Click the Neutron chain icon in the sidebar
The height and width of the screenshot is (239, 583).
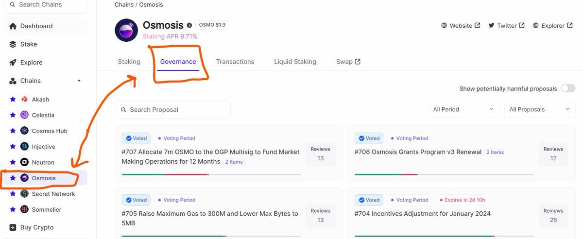coord(25,162)
